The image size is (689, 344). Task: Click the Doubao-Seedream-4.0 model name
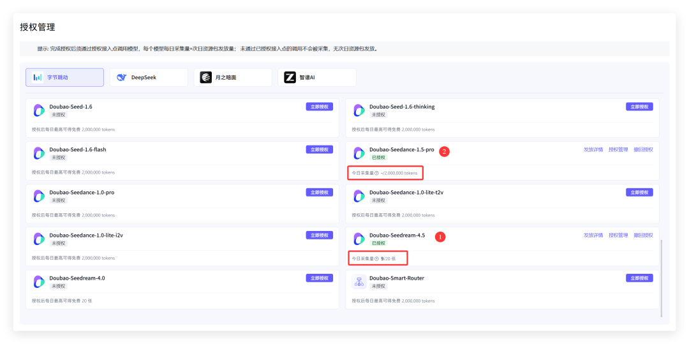click(x=77, y=278)
